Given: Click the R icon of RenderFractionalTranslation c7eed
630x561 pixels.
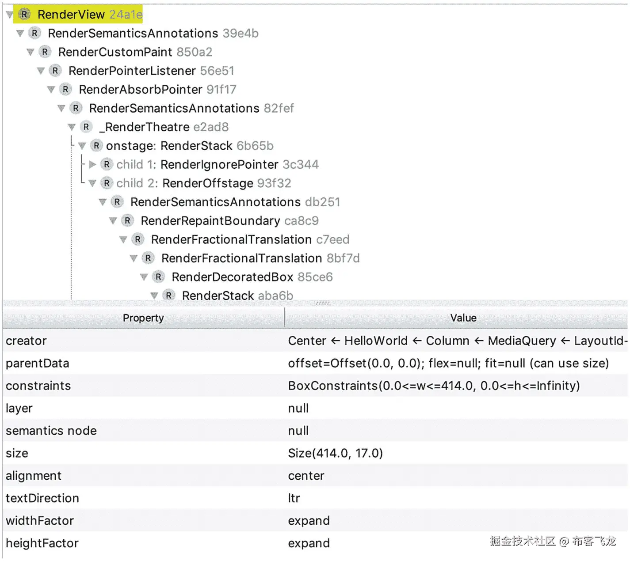Looking at the screenshot, I should (x=138, y=239).
